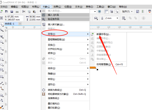The width and height of the screenshot is (152, 110).
Task: Click the wrap text toolbar icon
Action: (124, 18)
